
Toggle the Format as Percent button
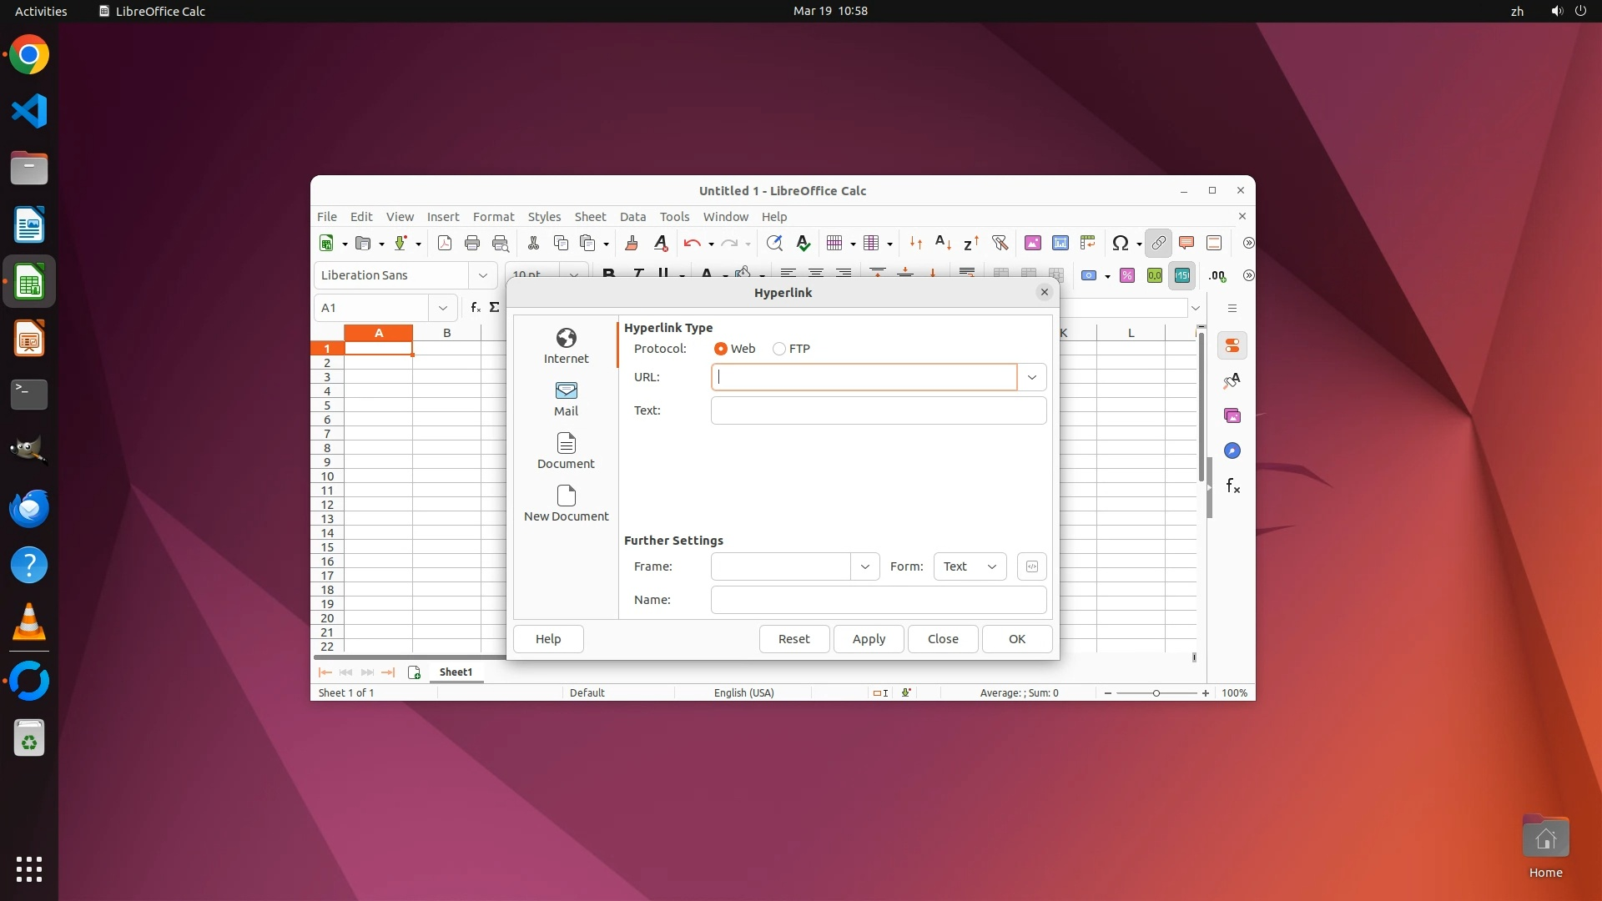(x=1126, y=275)
